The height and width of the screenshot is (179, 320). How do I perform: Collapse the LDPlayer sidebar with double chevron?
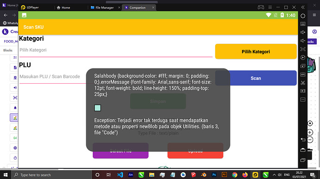[303, 7]
